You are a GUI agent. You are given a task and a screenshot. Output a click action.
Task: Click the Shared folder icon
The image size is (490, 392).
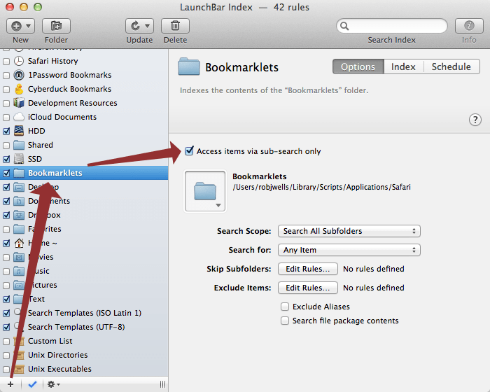pos(19,145)
